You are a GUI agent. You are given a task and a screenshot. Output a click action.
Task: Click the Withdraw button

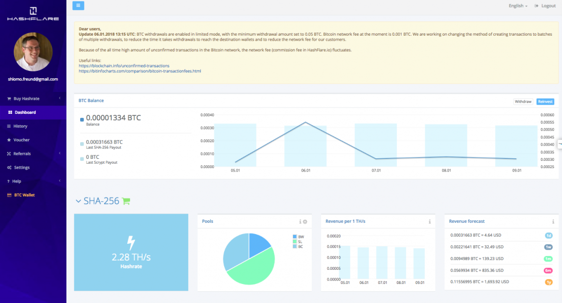523,102
